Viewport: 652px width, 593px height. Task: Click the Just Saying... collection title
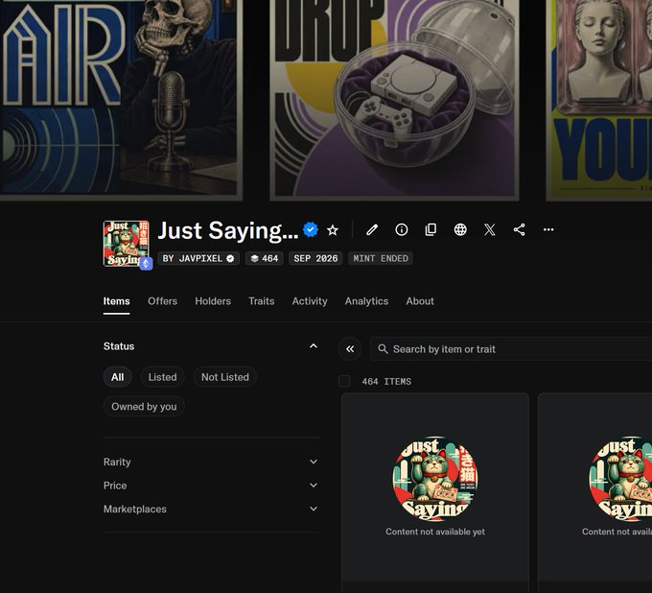(228, 230)
